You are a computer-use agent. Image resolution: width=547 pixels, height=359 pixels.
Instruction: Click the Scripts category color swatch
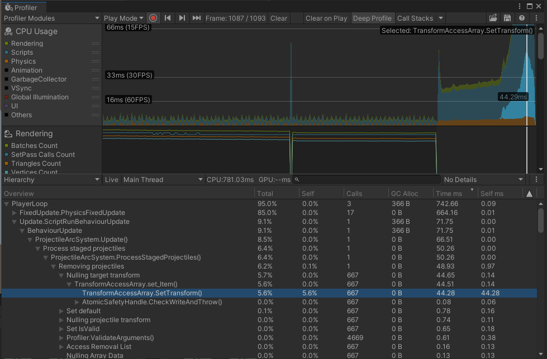7,52
